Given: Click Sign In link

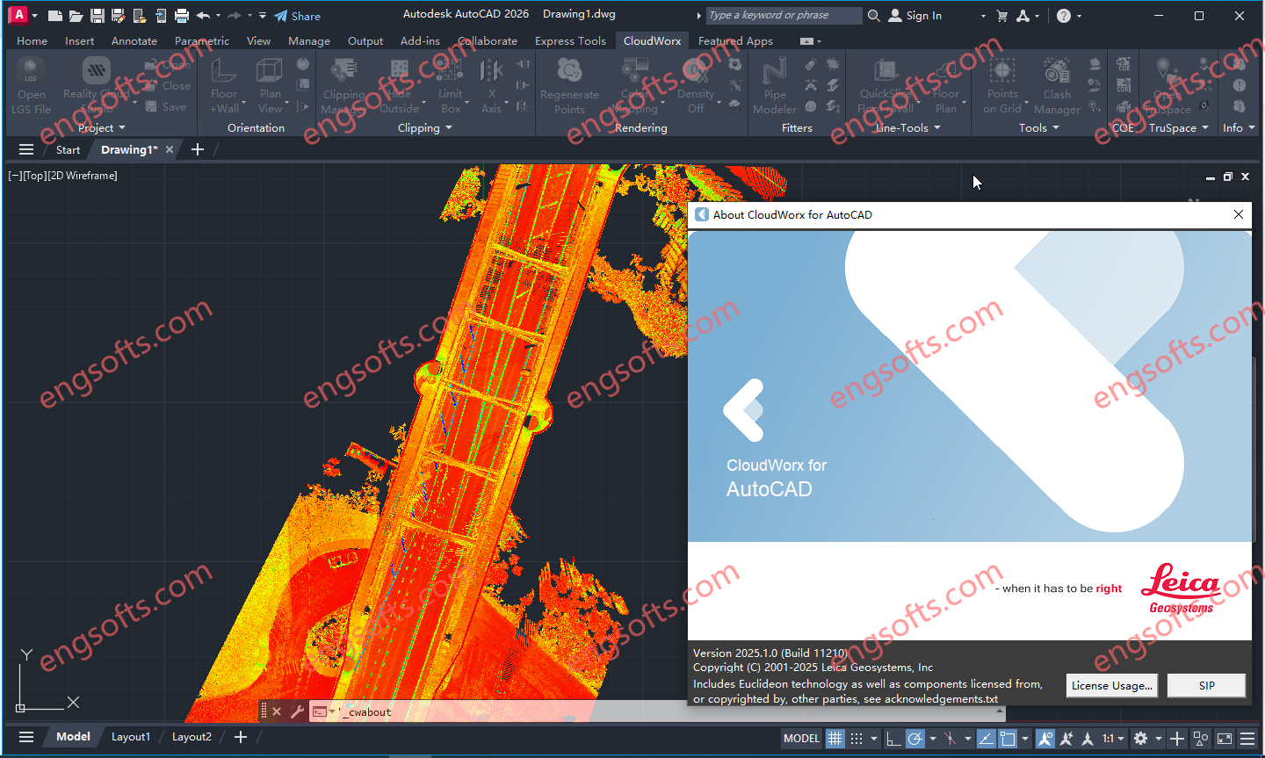Looking at the screenshot, I should [x=915, y=16].
